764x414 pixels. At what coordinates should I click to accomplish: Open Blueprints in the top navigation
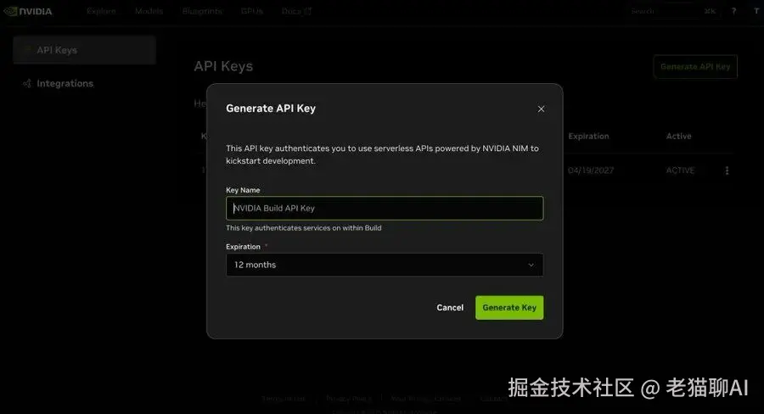(x=202, y=11)
